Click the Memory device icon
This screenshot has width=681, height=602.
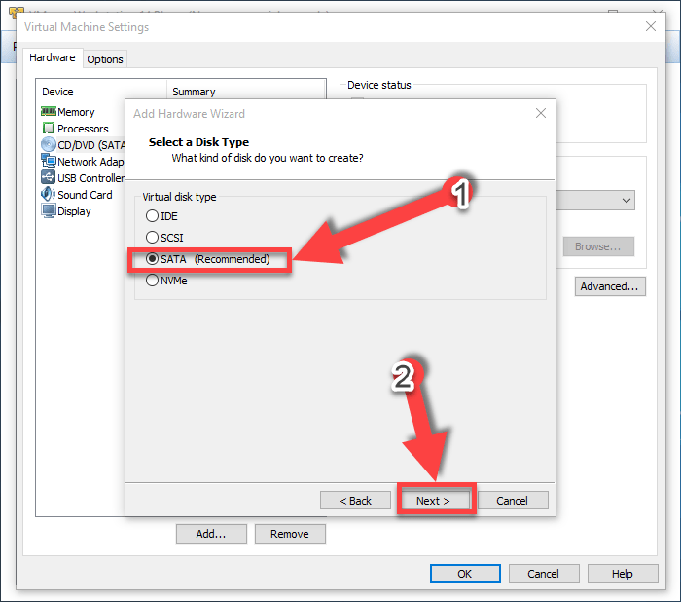[49, 112]
